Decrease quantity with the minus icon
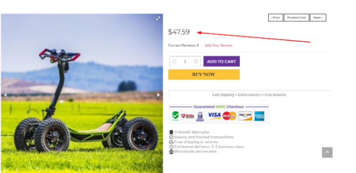The width and height of the screenshot is (356, 173). (174, 62)
